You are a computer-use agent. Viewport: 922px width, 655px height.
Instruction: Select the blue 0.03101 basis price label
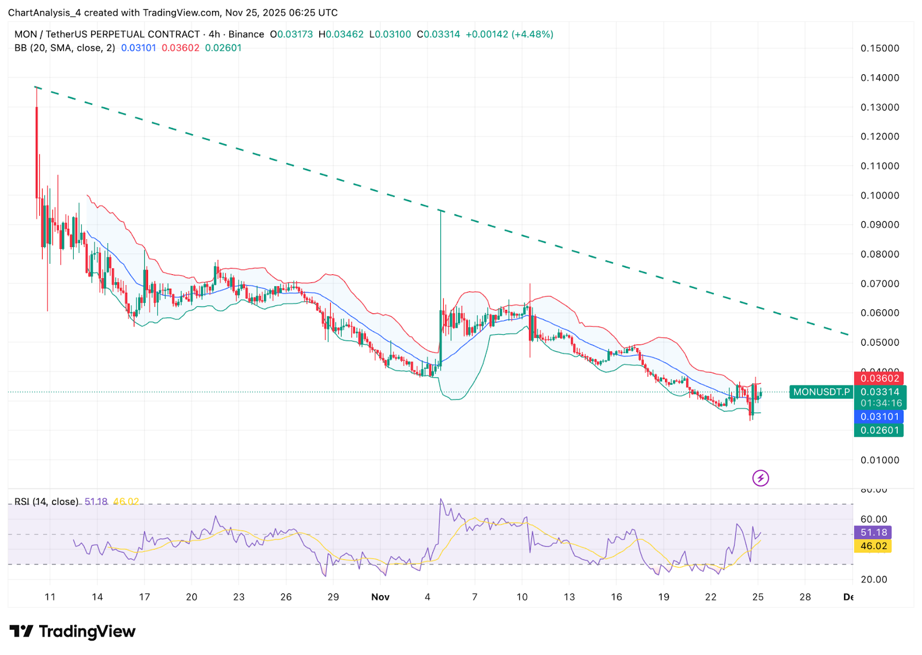(879, 417)
